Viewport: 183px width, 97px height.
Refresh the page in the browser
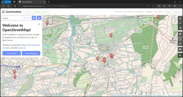(9, 6)
